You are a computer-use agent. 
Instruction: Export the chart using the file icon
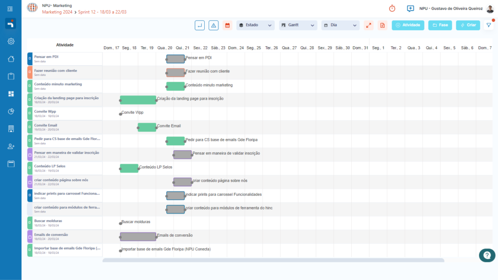pyautogui.click(x=382, y=25)
